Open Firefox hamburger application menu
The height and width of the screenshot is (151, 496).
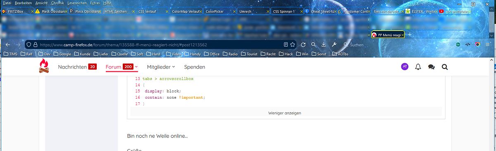pyautogui.click(x=488, y=45)
